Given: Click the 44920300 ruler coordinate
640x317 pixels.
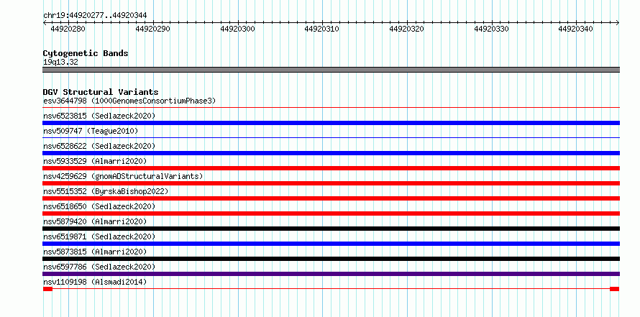Looking at the screenshot, I should 237,29.
